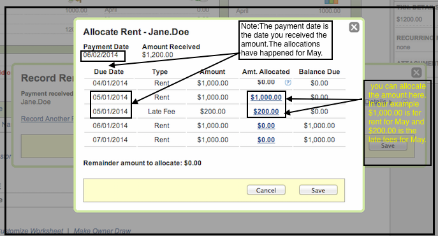438x236 pixels.
Task: Select $0.00 allocated amount for 04/01/2014
Action: 266,82
